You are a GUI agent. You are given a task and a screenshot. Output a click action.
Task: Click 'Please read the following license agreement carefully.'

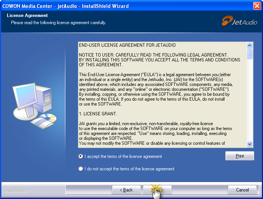58,23
